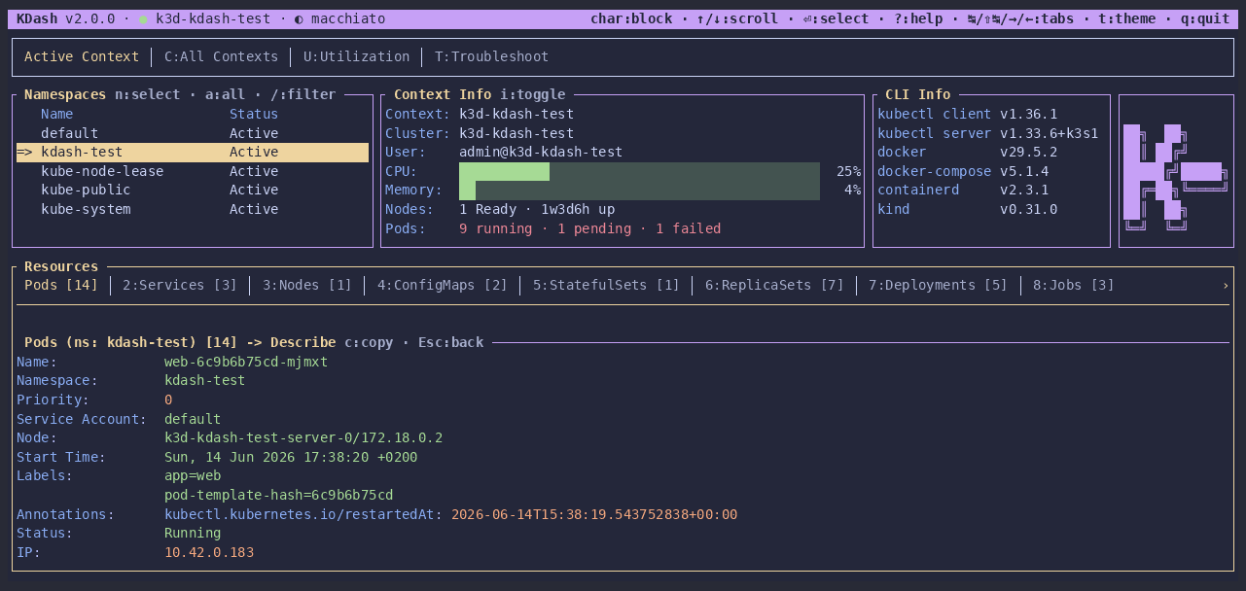1246x591 pixels.
Task: Click the pod IP 10.42.0.183
Action: coord(209,552)
